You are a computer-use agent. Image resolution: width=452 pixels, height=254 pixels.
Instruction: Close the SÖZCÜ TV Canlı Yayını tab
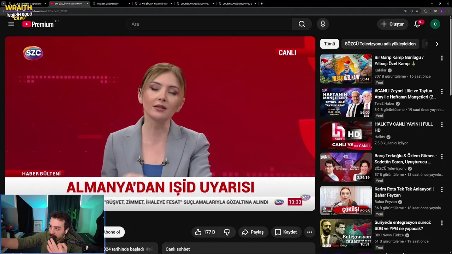pyautogui.click(x=87, y=4)
